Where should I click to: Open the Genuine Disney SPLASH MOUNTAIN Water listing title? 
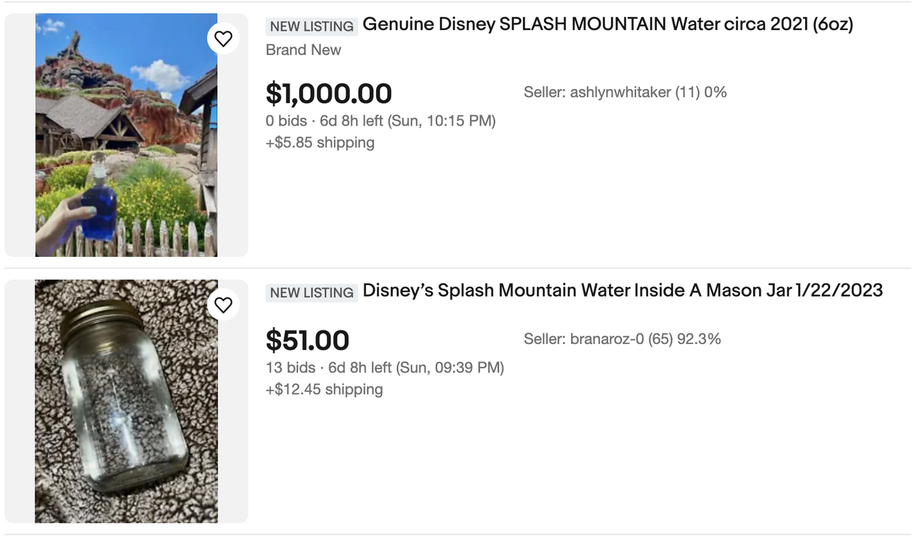coord(609,24)
